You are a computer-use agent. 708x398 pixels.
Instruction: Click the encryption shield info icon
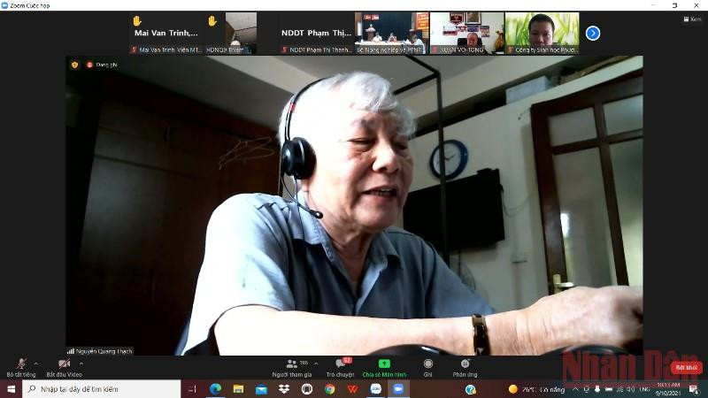(x=74, y=65)
